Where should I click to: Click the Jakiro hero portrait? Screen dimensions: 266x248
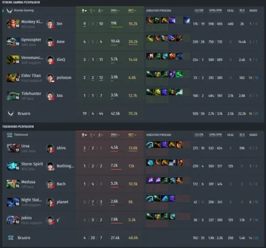click(x=13, y=220)
